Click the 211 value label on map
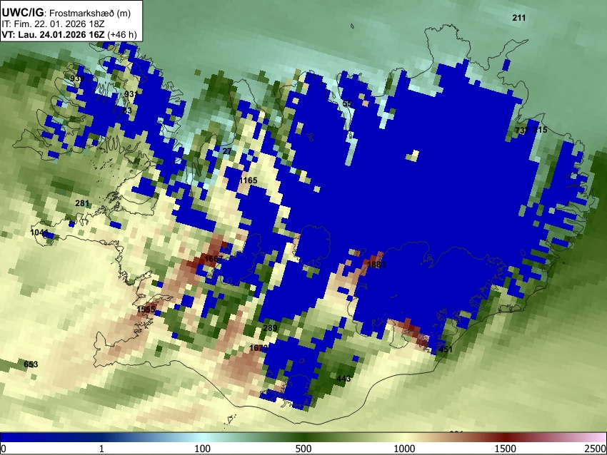The image size is (607, 455). click(519, 18)
